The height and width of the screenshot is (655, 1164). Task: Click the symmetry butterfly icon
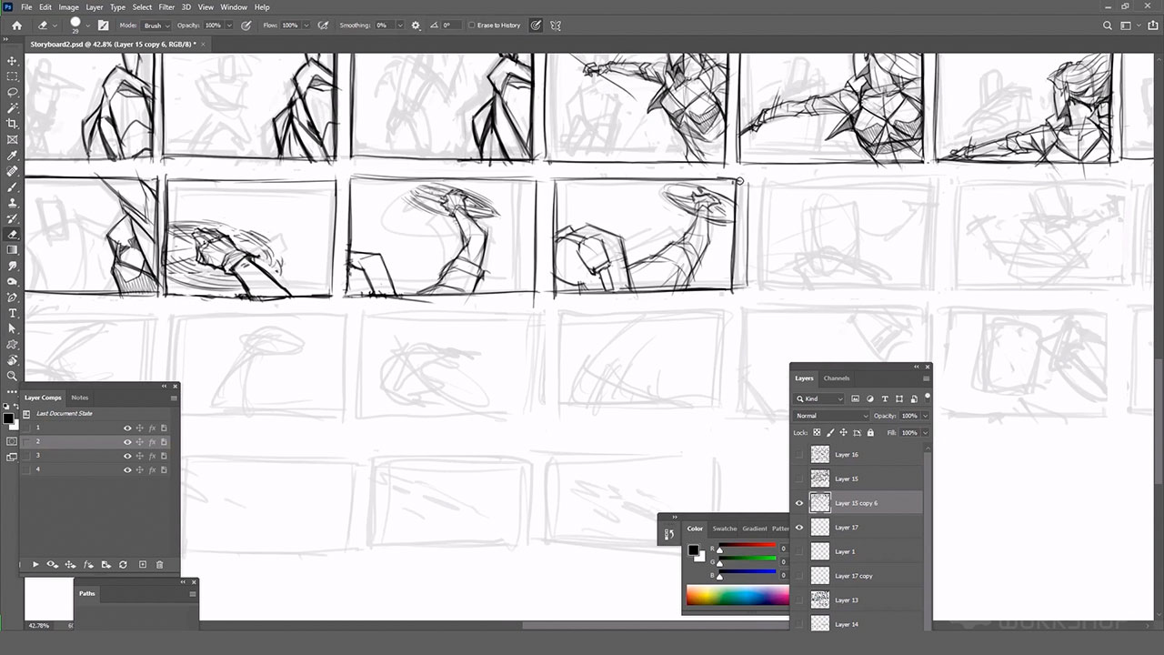(x=556, y=25)
